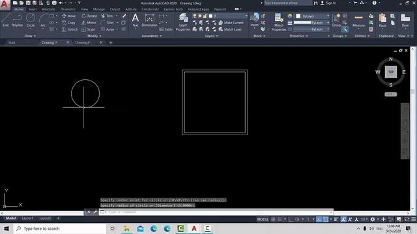Insert a Table
The image size is (417, 234).
[x=165, y=29]
